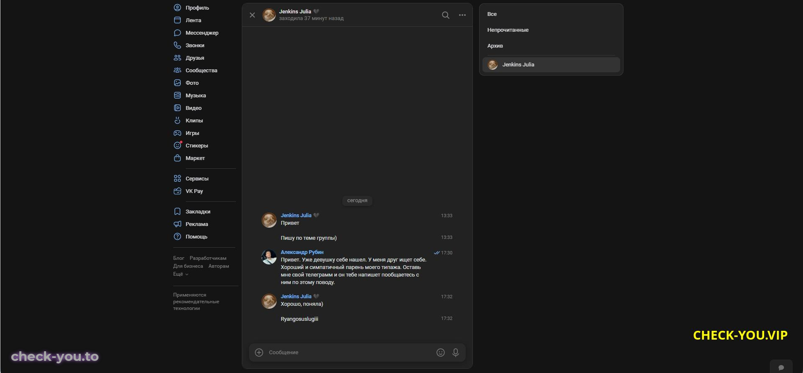The height and width of the screenshot is (373, 803).
Task: Click the 17:30 timestamp on Александр's message
Action: [x=446, y=253]
